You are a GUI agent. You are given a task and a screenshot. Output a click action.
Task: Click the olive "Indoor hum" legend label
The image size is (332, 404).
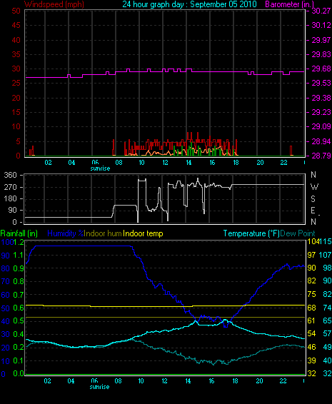(x=103, y=233)
